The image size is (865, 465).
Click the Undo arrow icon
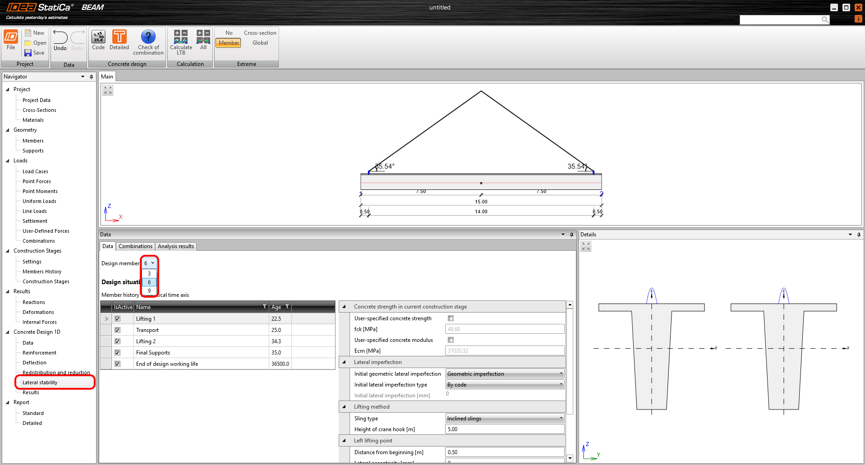[x=60, y=37]
